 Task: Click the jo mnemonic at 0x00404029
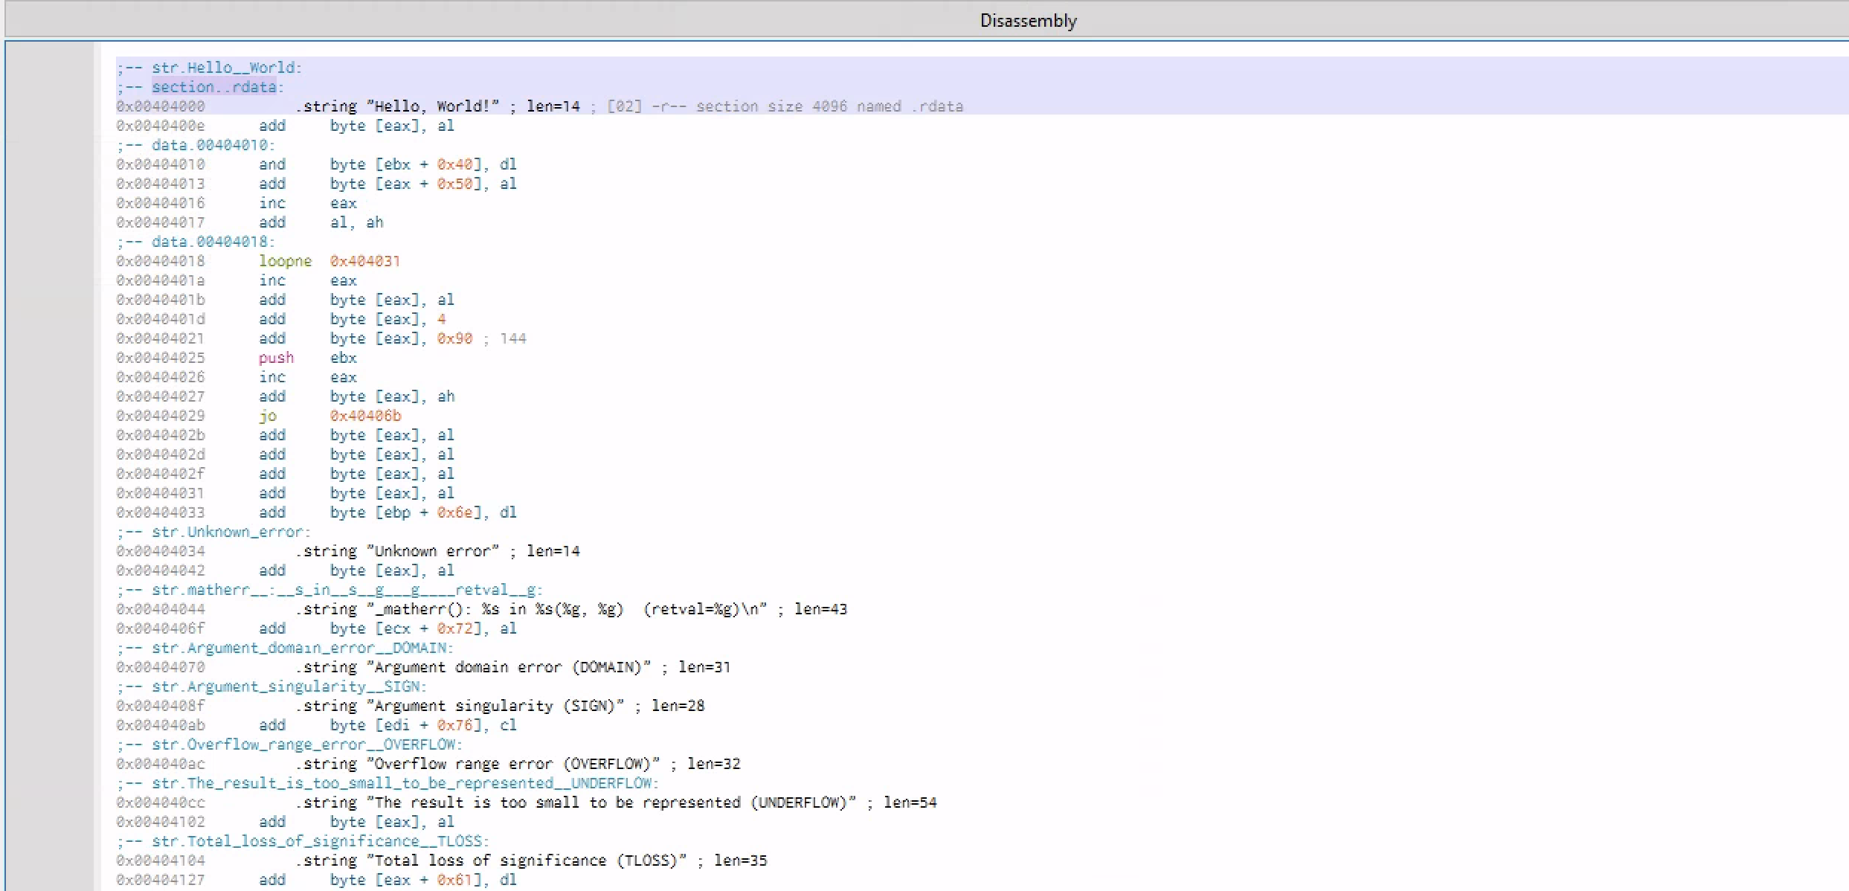pos(268,416)
